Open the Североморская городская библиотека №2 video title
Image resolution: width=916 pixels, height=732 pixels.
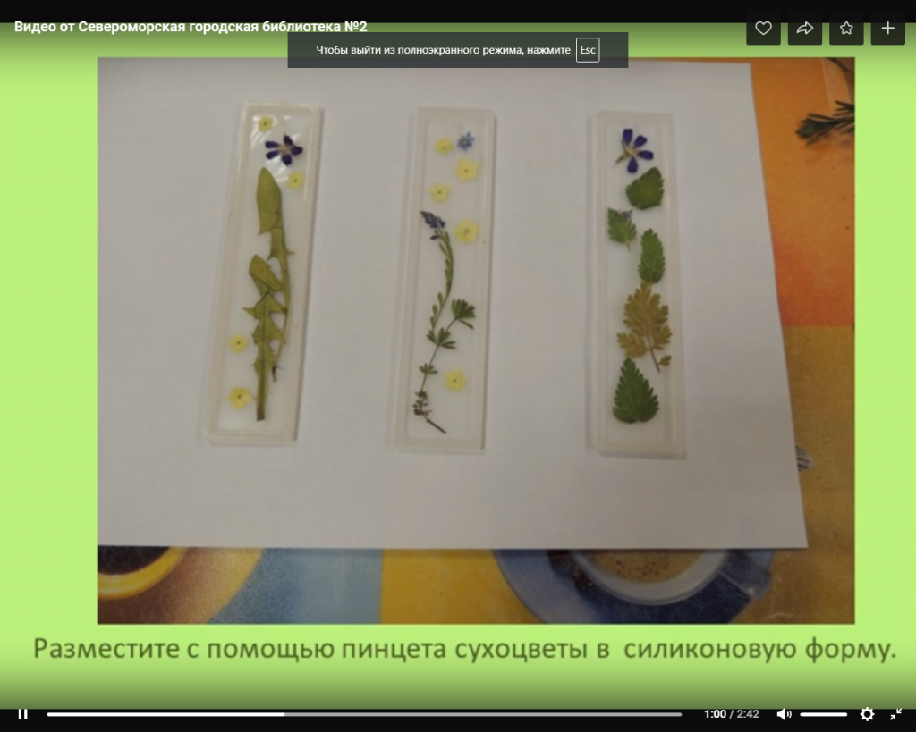tap(191, 27)
